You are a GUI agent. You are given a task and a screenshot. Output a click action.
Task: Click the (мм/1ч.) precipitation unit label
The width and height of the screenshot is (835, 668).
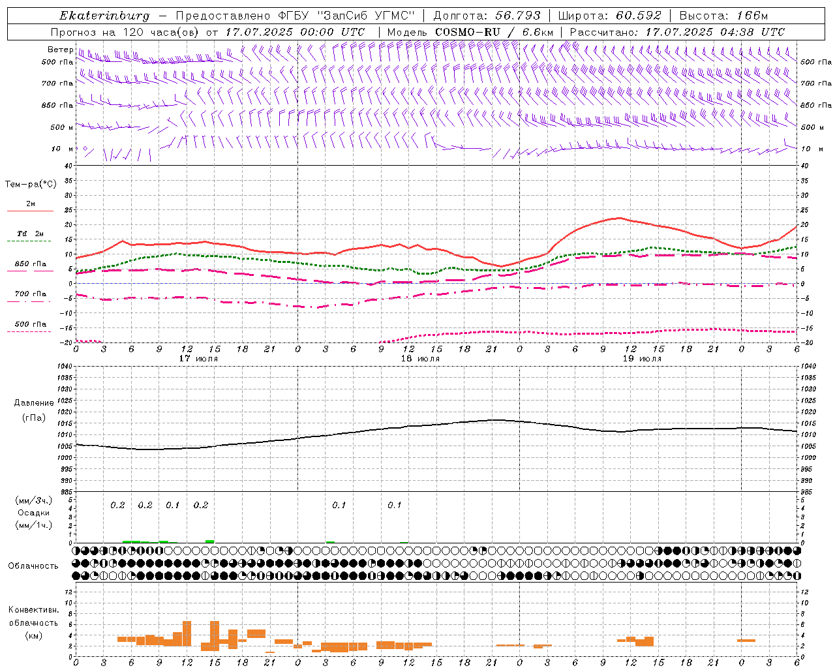[x=34, y=525]
